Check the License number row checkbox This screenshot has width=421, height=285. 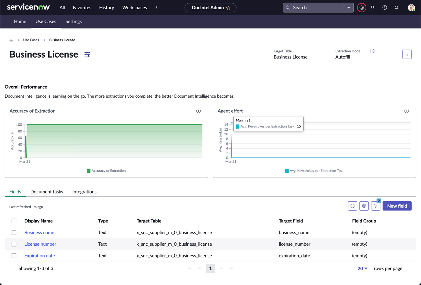pyautogui.click(x=14, y=244)
